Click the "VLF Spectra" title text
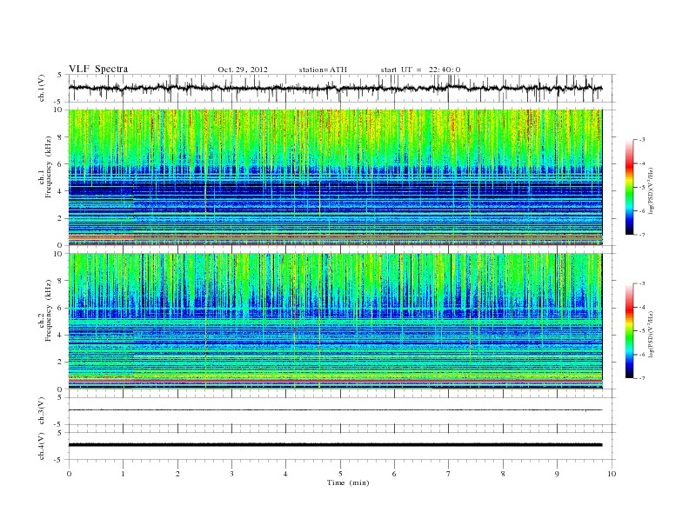Screen dimensions: 689x532 tap(98, 69)
